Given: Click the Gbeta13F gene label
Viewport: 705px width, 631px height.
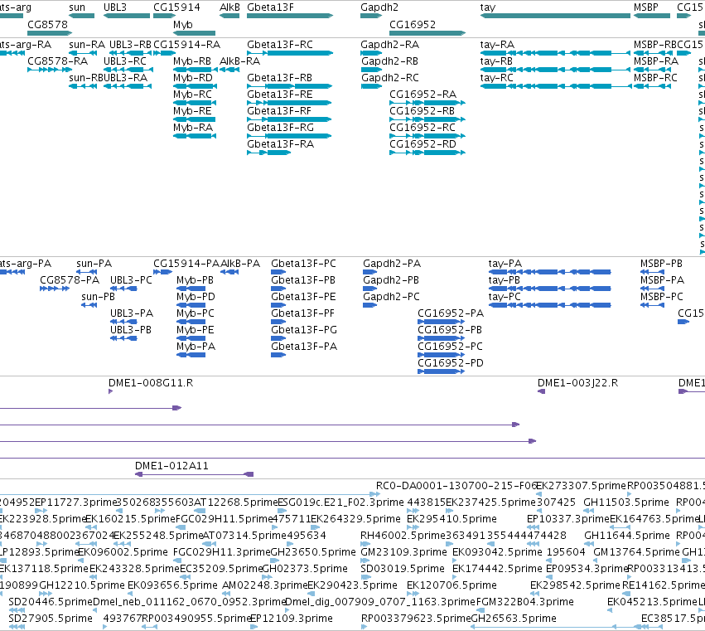Looking at the screenshot, I should 270,7.
